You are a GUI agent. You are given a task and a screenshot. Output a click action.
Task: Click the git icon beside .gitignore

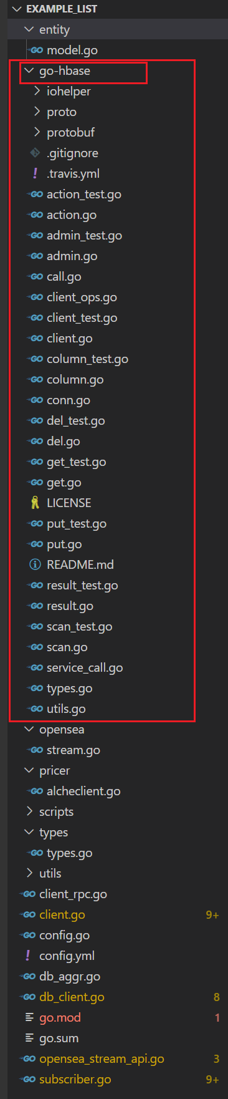[x=36, y=153]
